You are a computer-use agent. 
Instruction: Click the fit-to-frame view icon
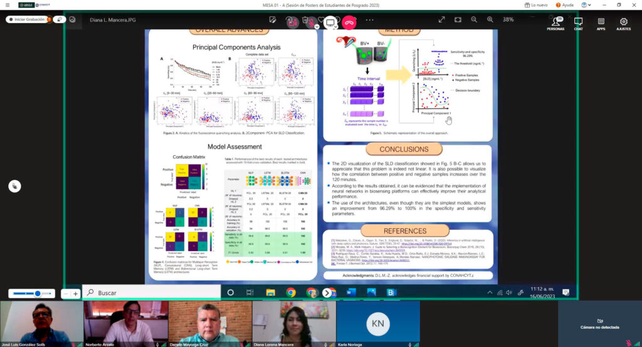pyautogui.click(x=458, y=19)
